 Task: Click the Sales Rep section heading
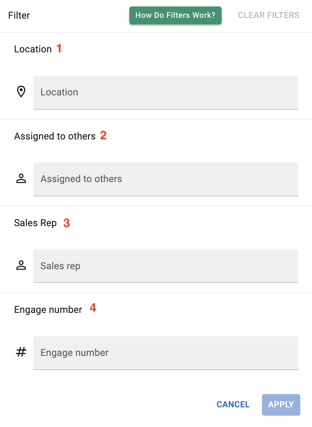point(35,223)
